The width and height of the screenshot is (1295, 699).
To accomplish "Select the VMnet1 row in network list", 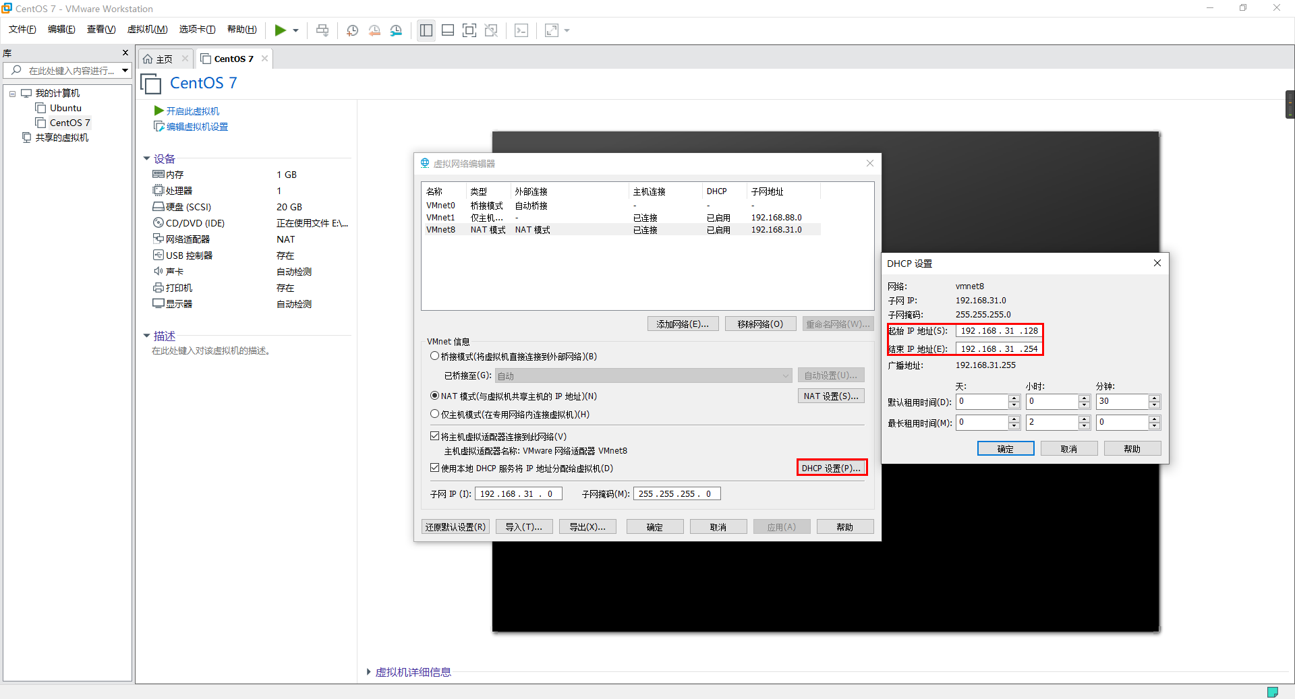I will [622, 218].
